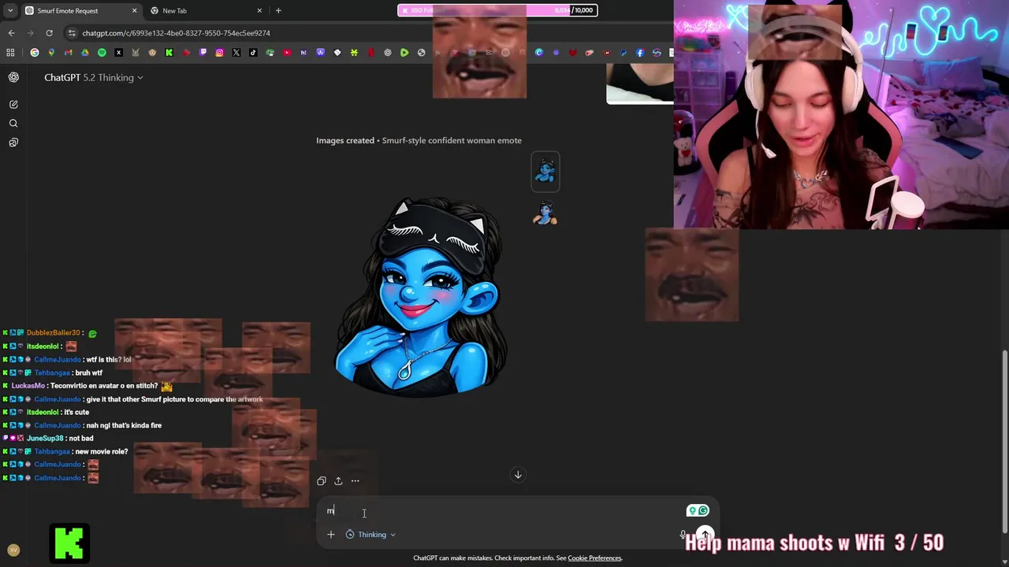The image size is (1009, 567).
Task: Expand the Thinking mode dropdown in composer
Action: (x=371, y=535)
